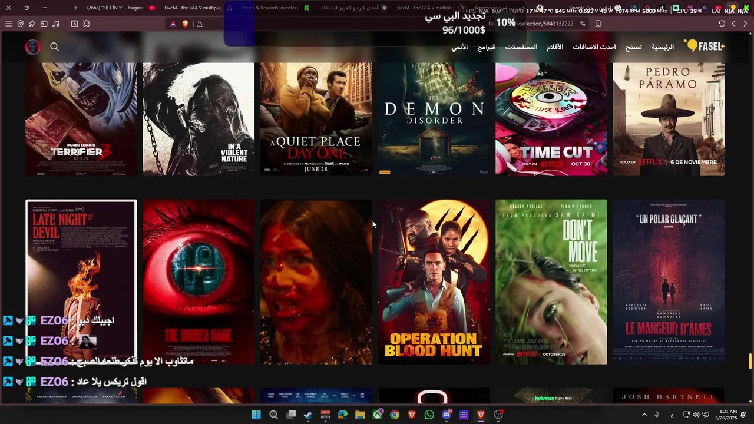Viewport: 754px width, 424px height.
Task: Open the Xbox app from taskbar
Action: (378, 415)
